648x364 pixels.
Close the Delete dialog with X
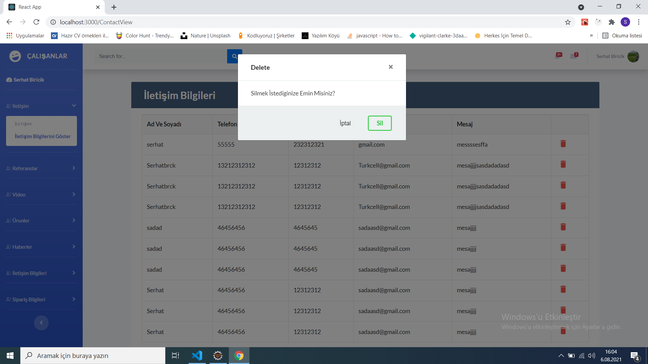(390, 67)
